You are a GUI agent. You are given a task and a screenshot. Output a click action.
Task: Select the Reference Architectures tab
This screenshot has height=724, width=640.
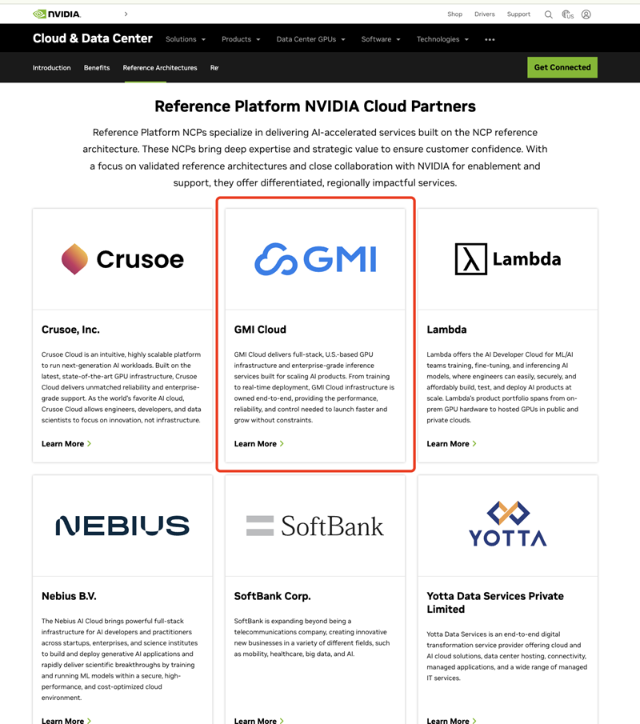(159, 68)
